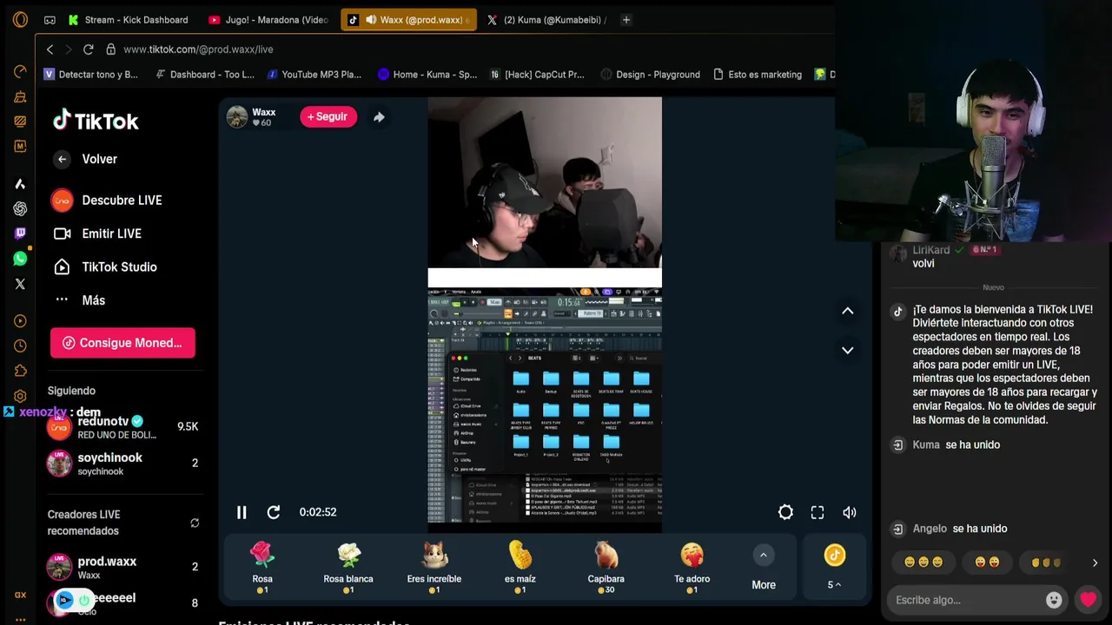Open extensions cube in Opera sidebar
Viewport: 1112px width, 625px height.
[x=20, y=371]
